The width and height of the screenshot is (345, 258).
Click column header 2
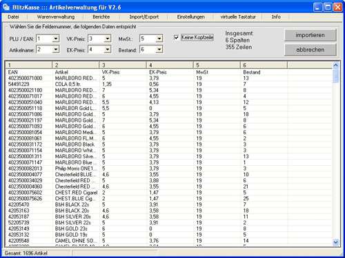point(76,65)
